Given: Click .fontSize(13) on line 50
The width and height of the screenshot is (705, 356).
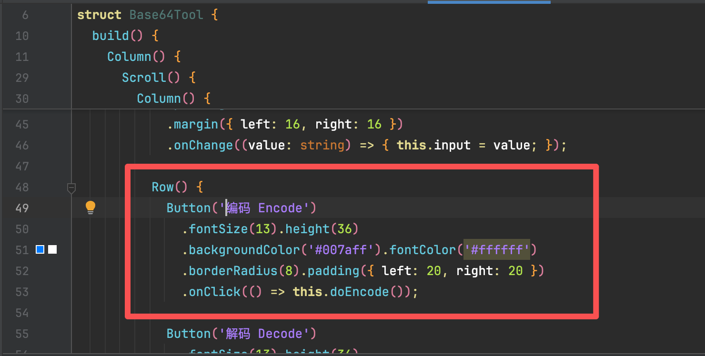Looking at the screenshot, I should coord(230,229).
